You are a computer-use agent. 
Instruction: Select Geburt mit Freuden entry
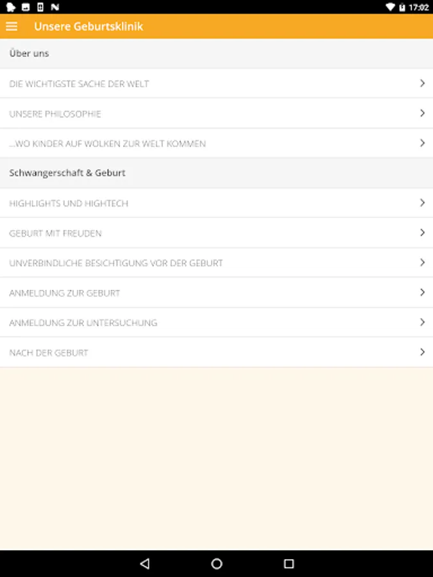[x=55, y=233]
